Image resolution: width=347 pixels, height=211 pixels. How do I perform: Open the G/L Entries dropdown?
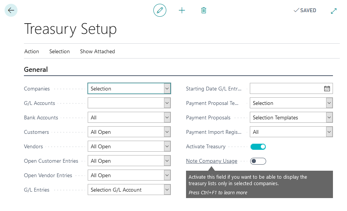(x=167, y=190)
